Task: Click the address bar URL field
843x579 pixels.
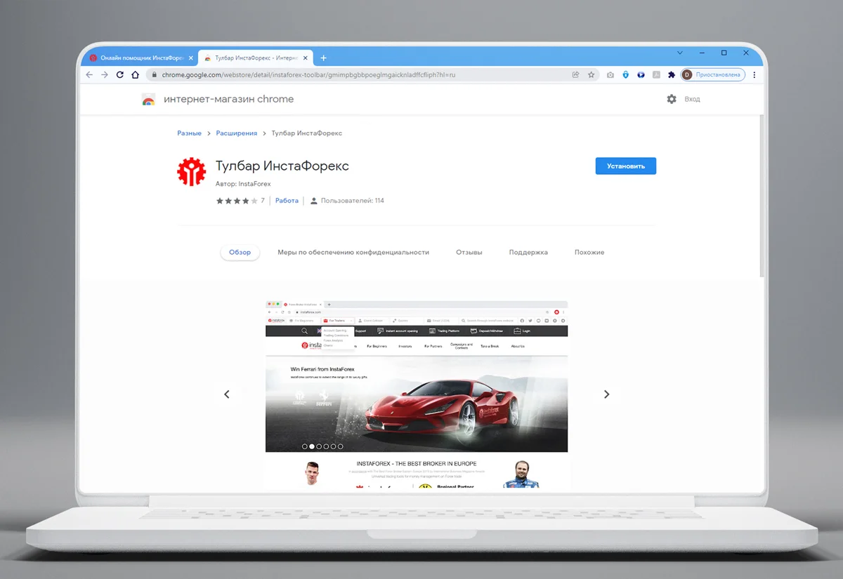Action: (351, 75)
